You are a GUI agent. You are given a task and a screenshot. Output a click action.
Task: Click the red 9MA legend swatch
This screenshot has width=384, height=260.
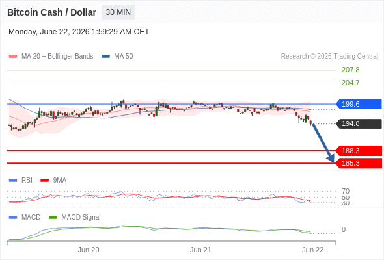pos(44,181)
